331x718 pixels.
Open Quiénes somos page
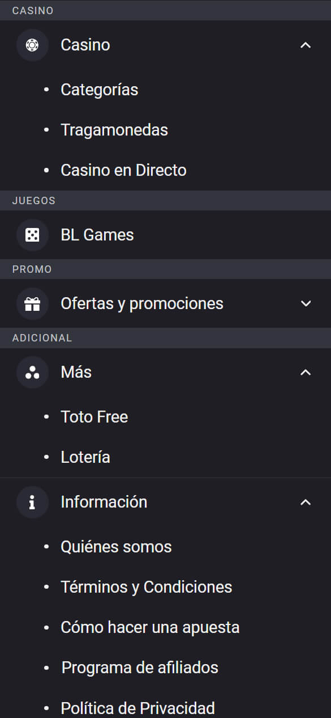pyautogui.click(x=116, y=547)
